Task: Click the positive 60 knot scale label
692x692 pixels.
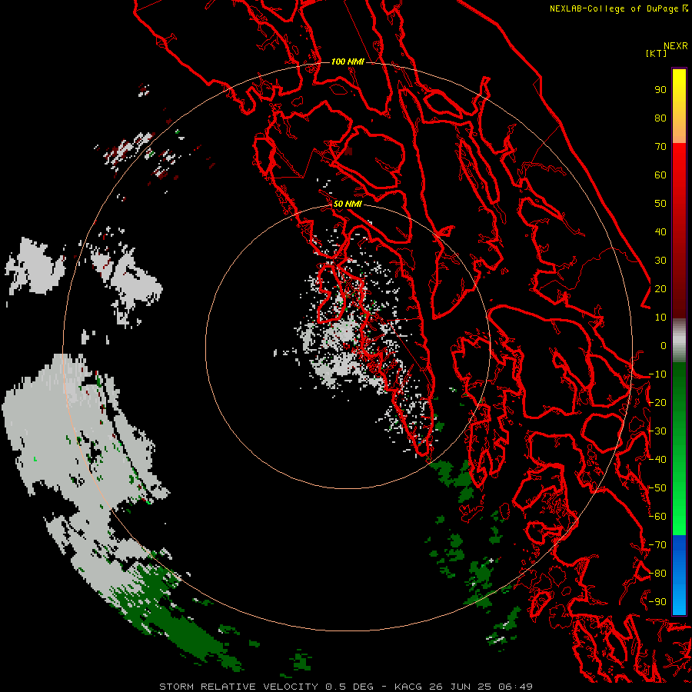Action: click(x=660, y=175)
